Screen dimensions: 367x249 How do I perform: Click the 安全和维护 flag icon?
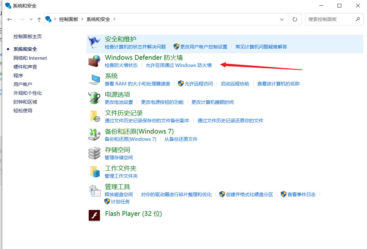94,42
